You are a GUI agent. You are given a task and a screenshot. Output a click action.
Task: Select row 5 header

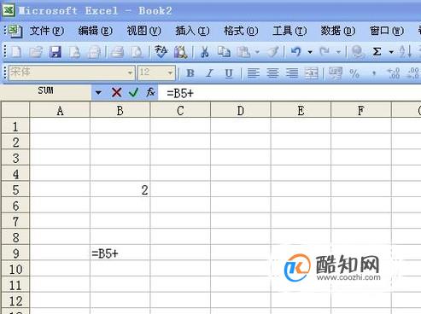point(15,189)
